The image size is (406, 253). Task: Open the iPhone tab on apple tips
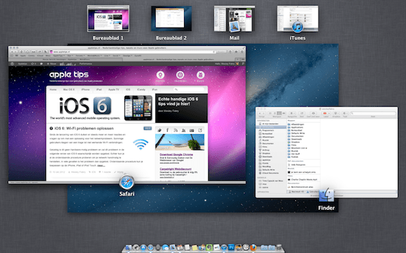click(85, 89)
